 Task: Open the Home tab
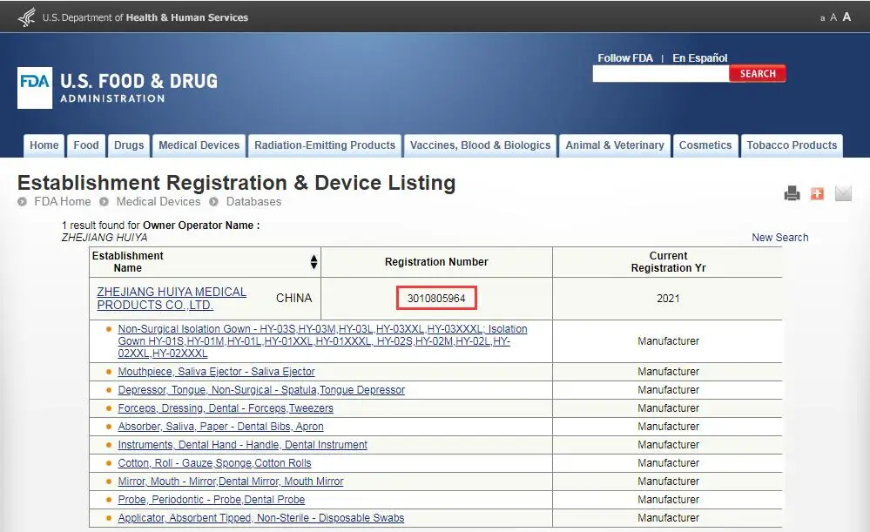pos(44,145)
